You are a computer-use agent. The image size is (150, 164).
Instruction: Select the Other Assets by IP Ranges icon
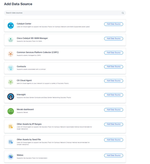coord(10,126)
